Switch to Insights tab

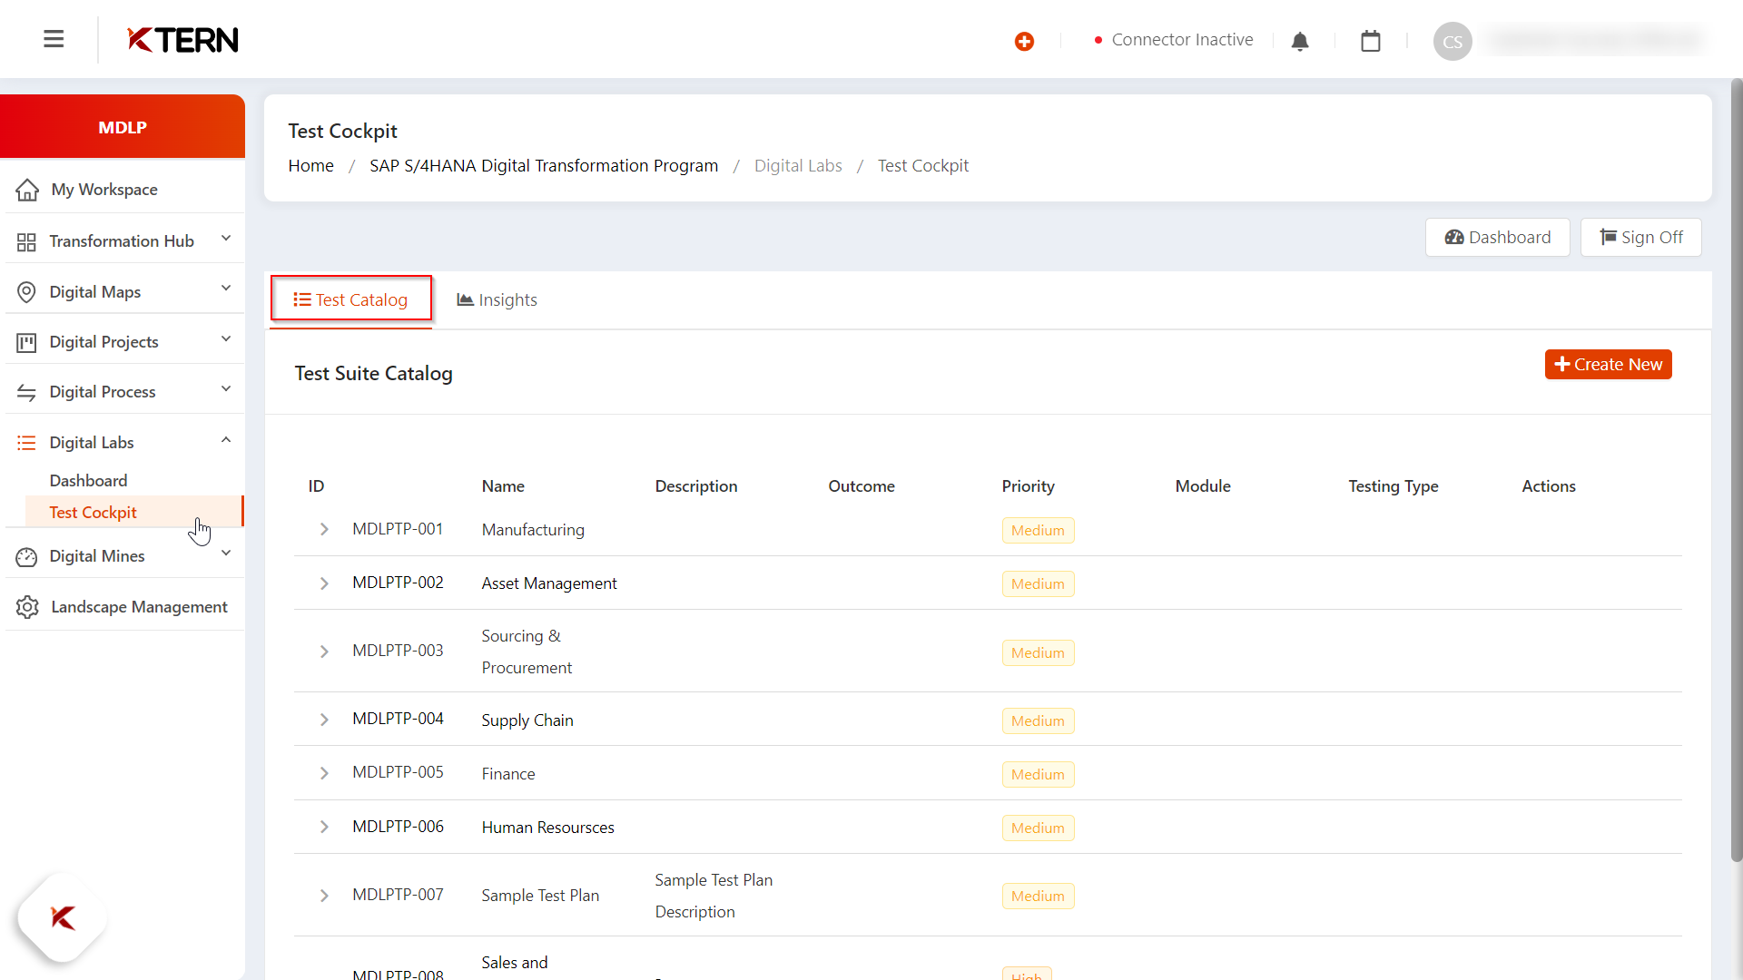point(497,299)
